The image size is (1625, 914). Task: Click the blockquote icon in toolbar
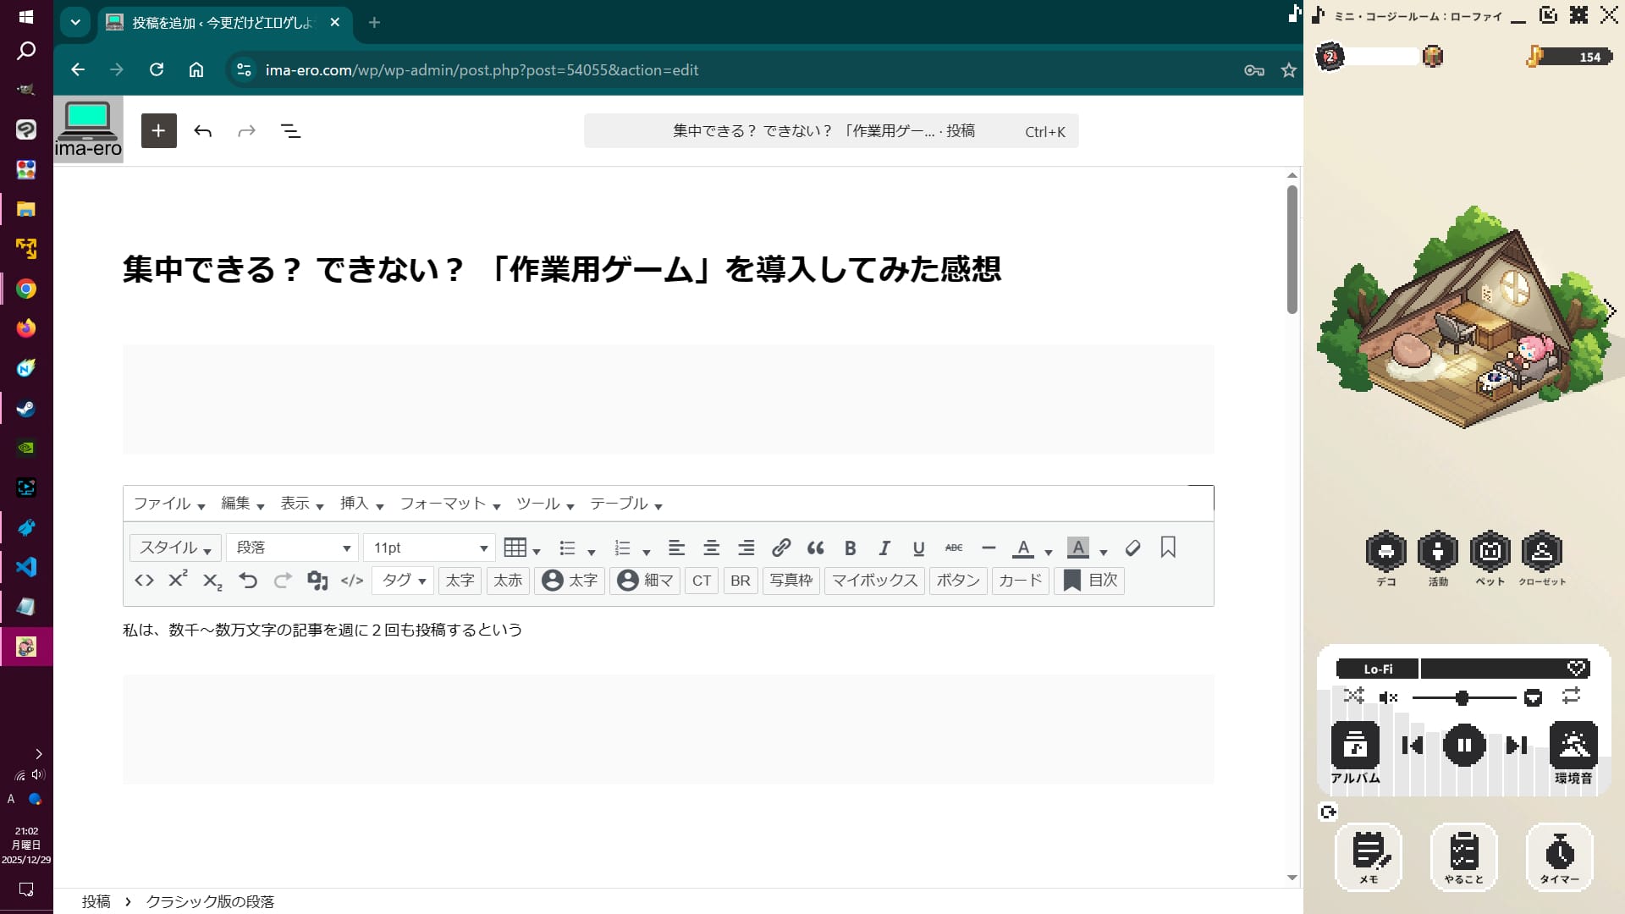click(x=815, y=548)
